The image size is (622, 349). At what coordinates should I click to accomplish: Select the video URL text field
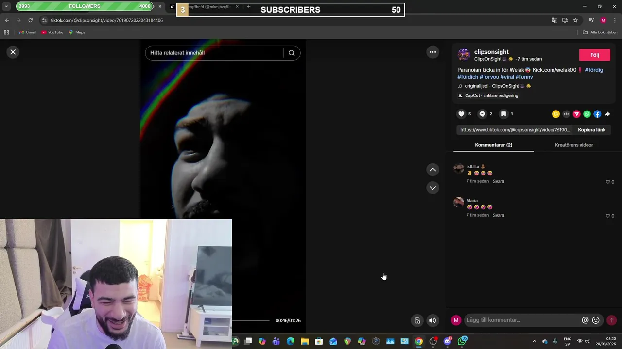(515, 130)
